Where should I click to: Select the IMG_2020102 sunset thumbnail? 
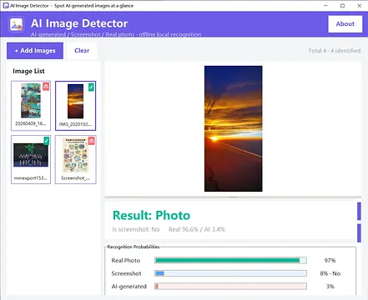coord(75,106)
